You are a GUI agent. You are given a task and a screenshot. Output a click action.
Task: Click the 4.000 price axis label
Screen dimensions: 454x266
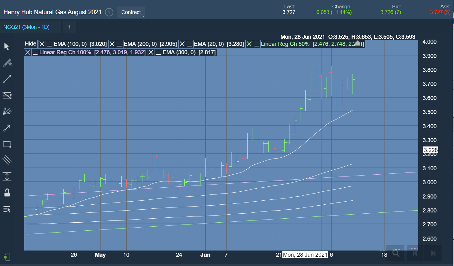pos(429,41)
